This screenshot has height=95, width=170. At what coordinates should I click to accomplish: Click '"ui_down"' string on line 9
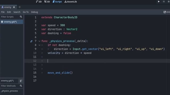coord(156,49)
